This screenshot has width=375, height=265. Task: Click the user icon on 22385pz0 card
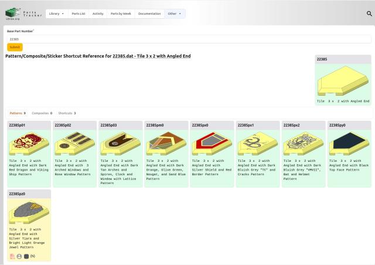point(19,256)
